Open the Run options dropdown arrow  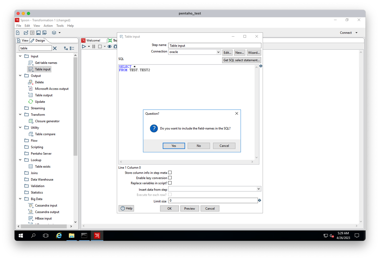tap(89, 47)
